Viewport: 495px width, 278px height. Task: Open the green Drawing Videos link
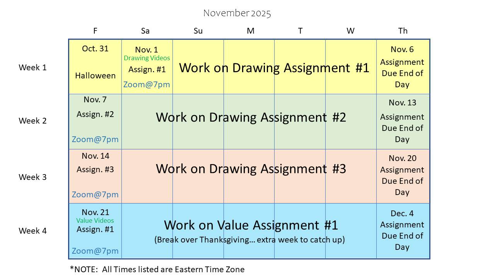click(147, 58)
